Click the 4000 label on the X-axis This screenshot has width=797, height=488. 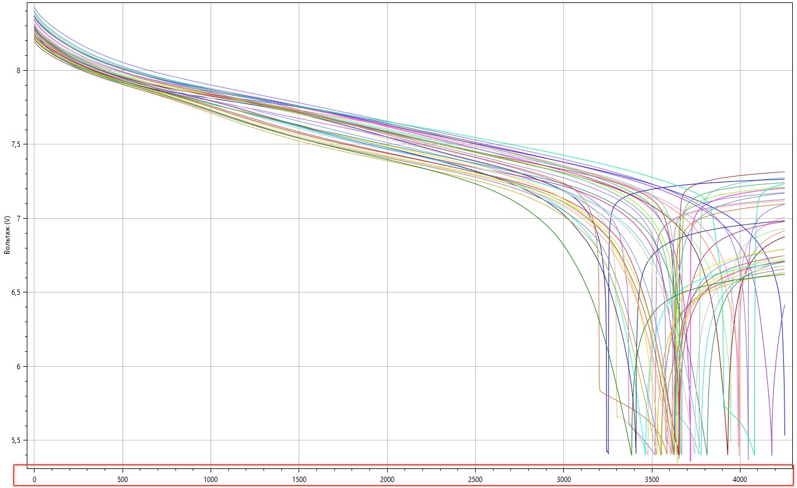click(740, 478)
